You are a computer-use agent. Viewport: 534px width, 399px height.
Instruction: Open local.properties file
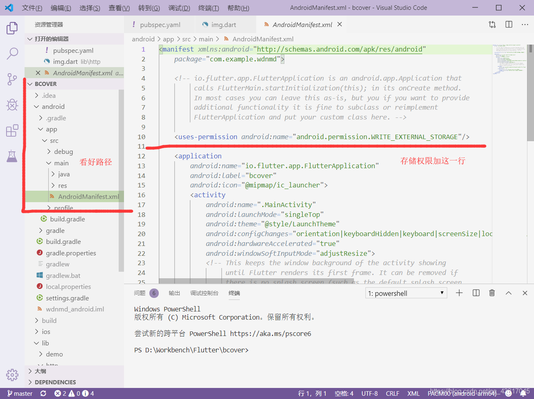tap(68, 286)
